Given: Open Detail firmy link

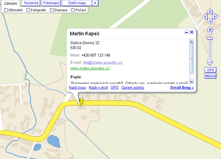Looking at the screenshot, I should coord(182,88).
